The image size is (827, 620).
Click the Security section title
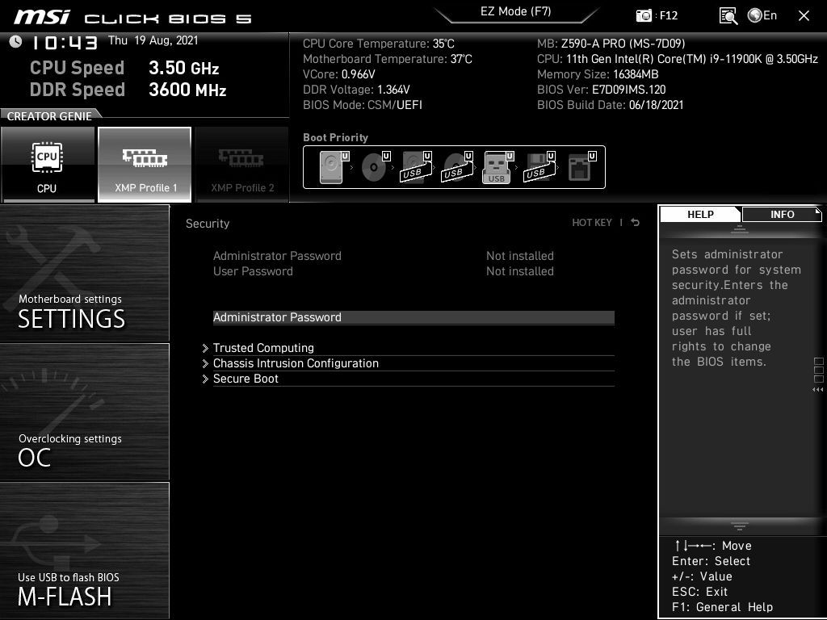208,224
